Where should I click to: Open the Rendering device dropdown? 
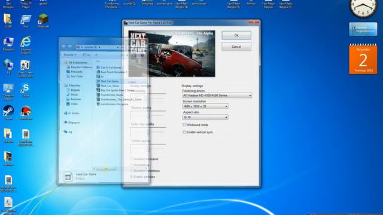217,96
